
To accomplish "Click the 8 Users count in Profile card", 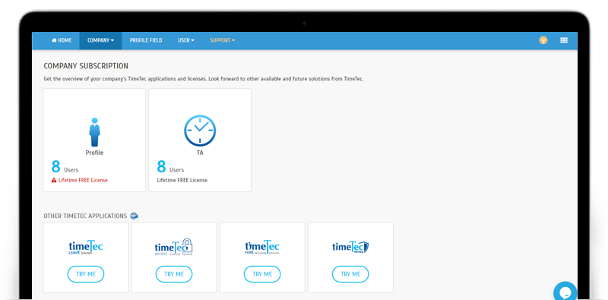I will click(x=65, y=167).
